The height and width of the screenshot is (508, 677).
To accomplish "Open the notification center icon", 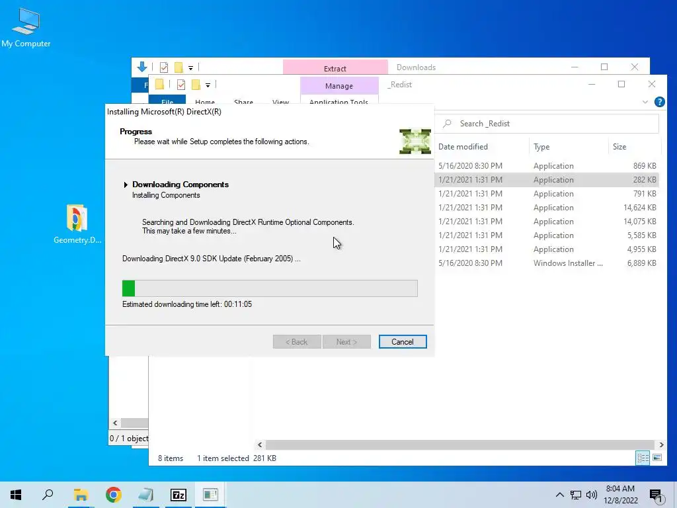I will coord(657,495).
